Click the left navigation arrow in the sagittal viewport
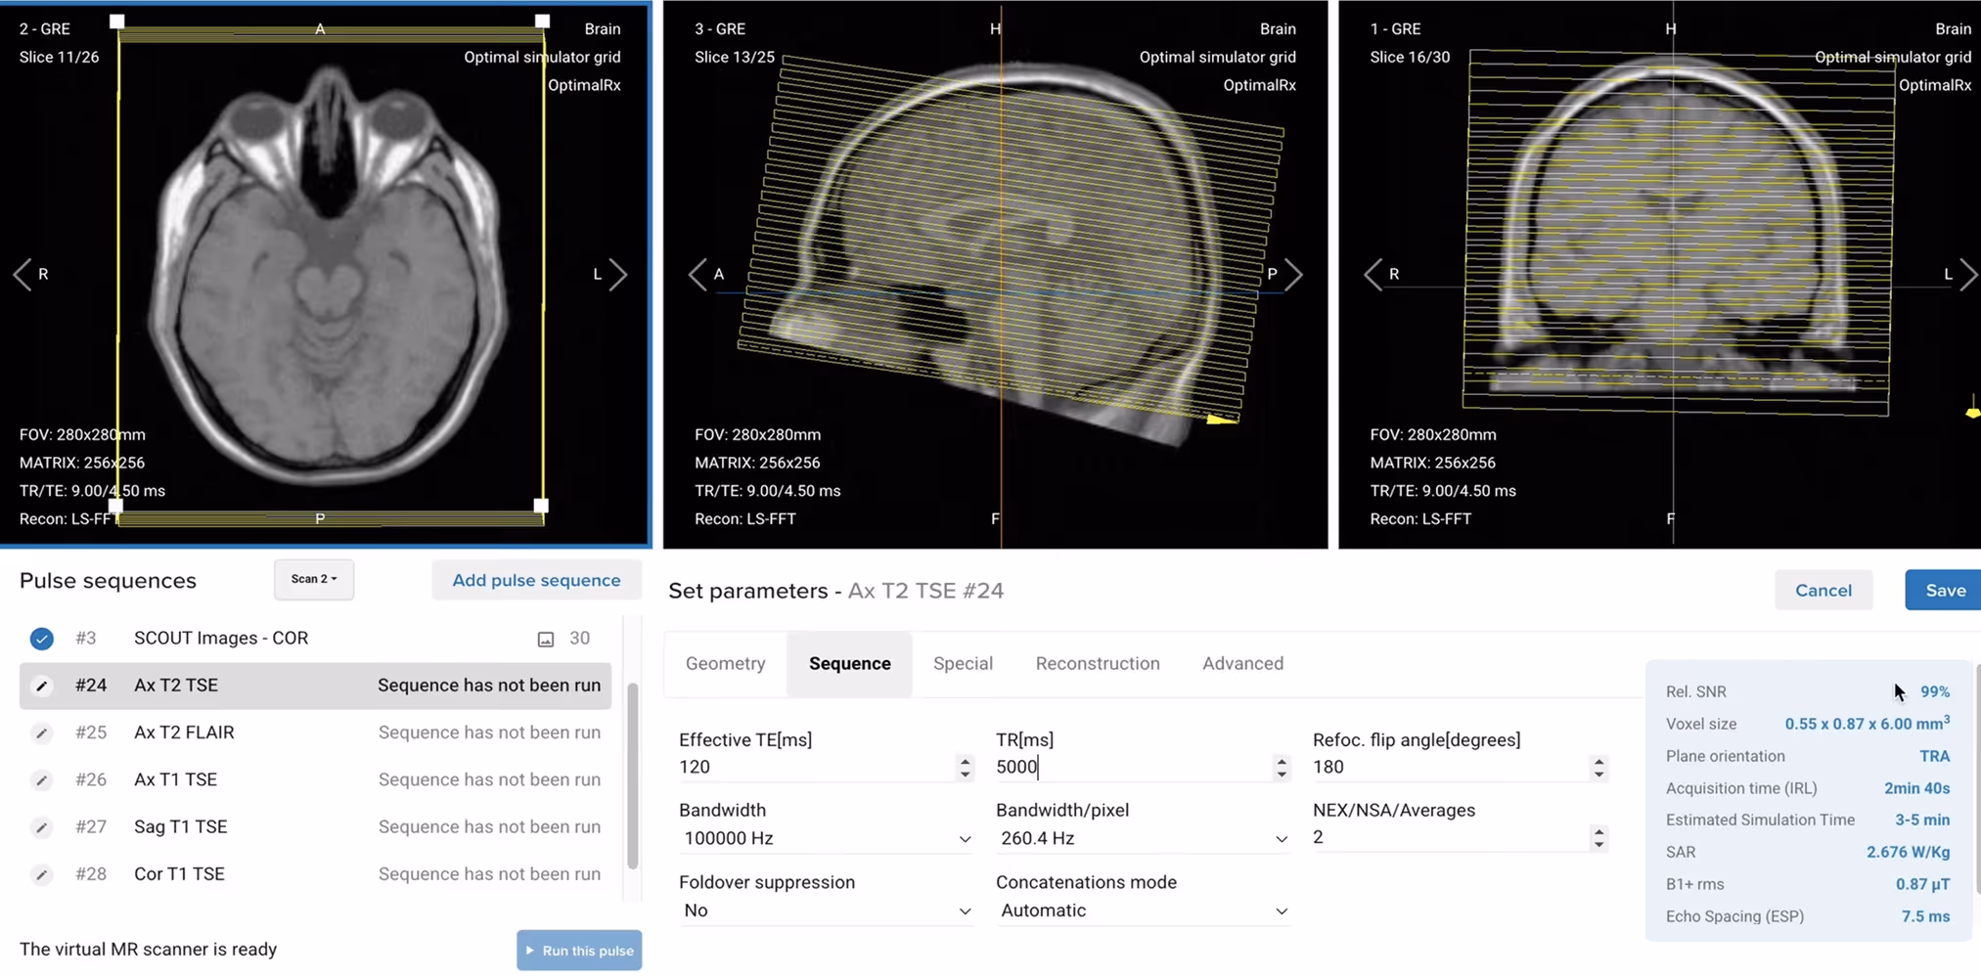1981x977 pixels. click(698, 275)
